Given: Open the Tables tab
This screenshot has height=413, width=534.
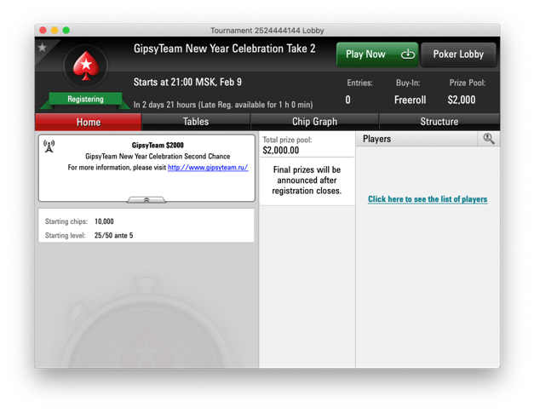Looking at the screenshot, I should [196, 122].
